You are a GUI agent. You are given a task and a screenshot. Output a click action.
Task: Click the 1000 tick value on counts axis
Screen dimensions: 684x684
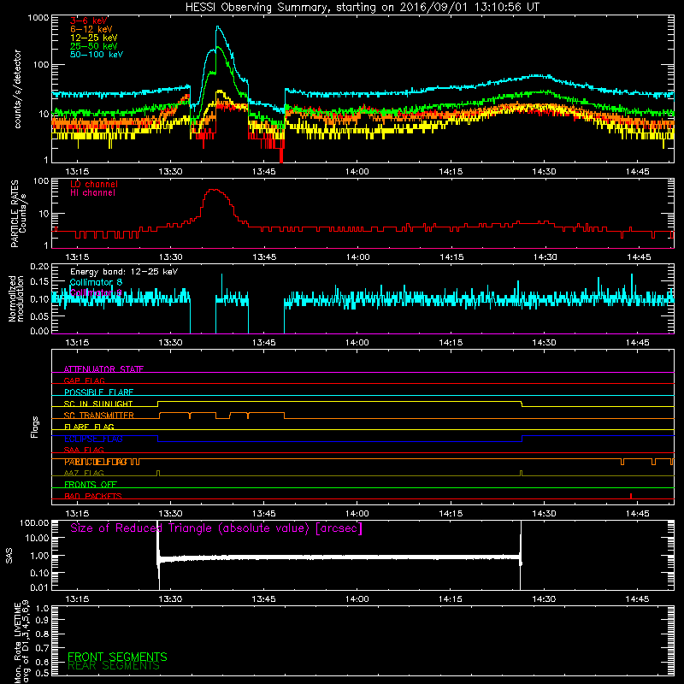pyautogui.click(x=38, y=18)
